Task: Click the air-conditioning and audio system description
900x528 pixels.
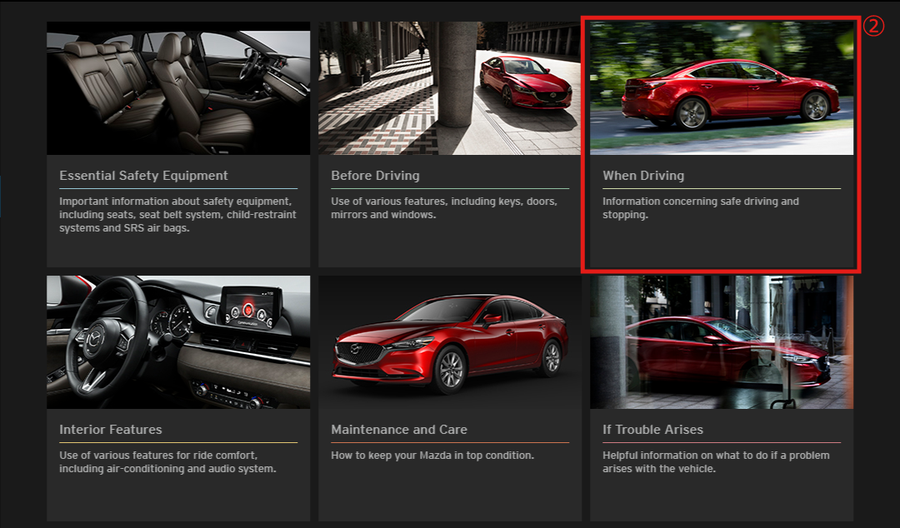Action: 167,462
